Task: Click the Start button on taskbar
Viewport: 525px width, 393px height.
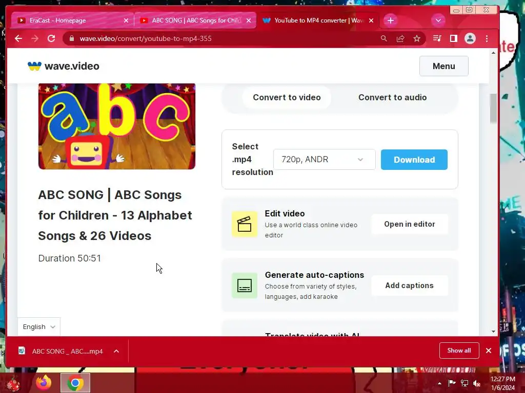Action: click(x=13, y=383)
